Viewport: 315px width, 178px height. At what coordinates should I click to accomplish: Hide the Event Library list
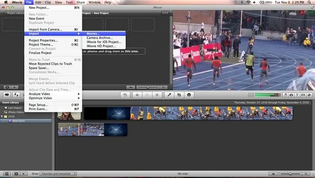pyautogui.click(x=6, y=174)
